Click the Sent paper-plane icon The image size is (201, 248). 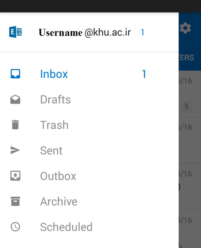[15, 150]
